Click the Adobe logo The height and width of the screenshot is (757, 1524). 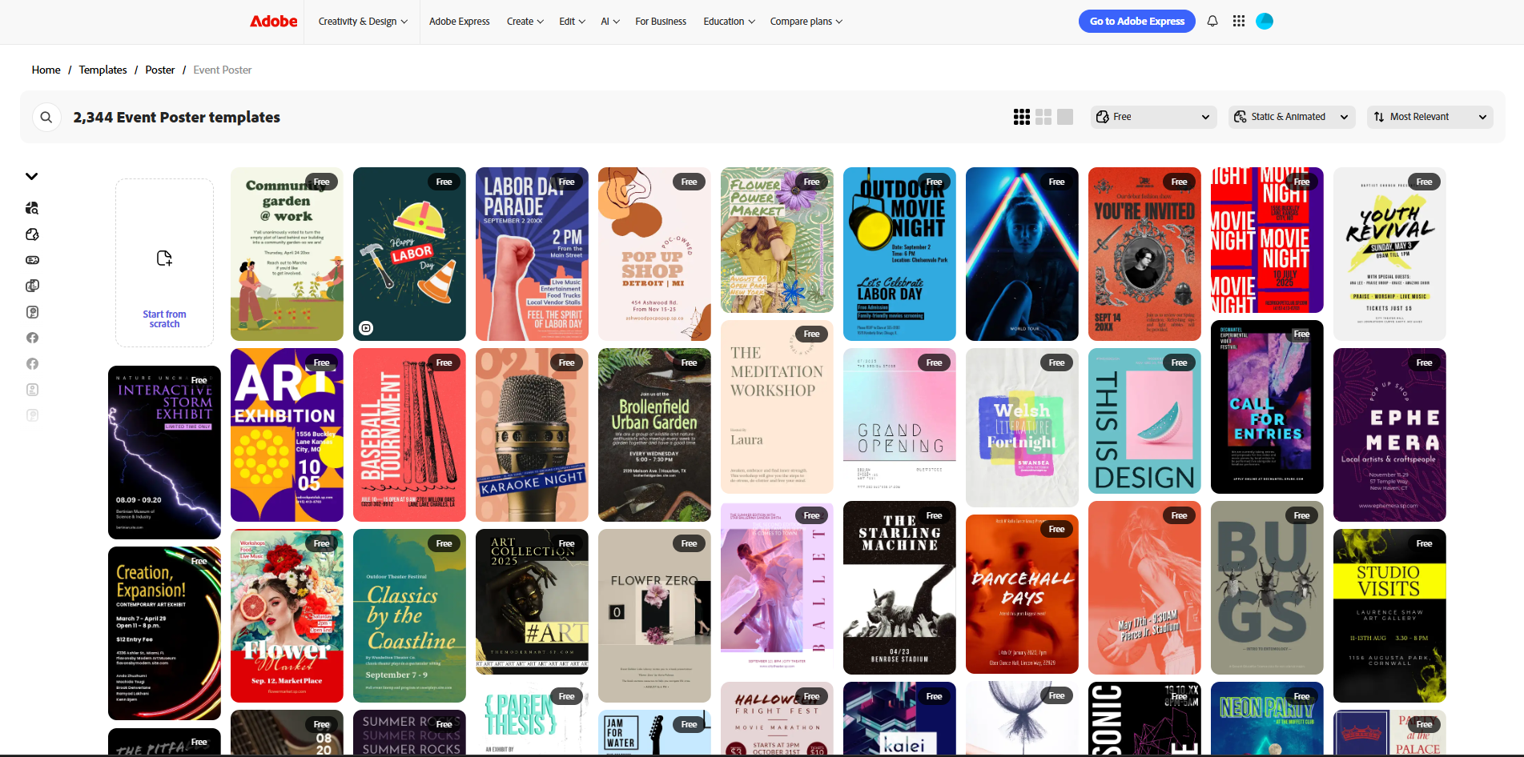click(273, 22)
